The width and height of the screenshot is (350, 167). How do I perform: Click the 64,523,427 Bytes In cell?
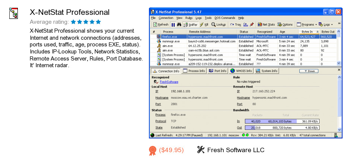(309, 37)
